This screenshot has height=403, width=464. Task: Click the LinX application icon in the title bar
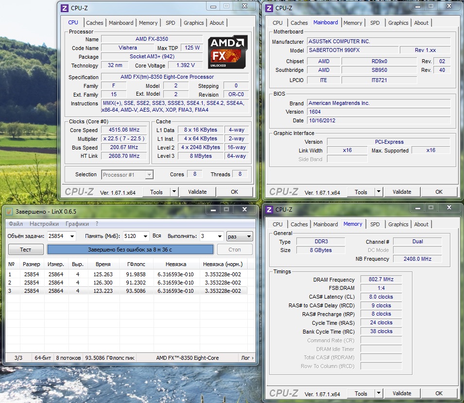click(x=9, y=212)
